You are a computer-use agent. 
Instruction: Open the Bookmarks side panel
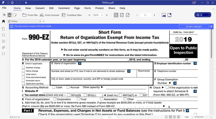click(4, 35)
